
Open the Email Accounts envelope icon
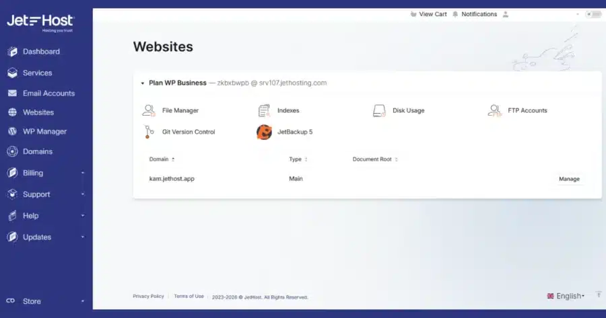tap(12, 93)
